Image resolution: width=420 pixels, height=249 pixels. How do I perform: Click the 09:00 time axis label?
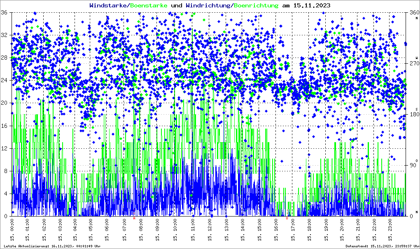coord(157,230)
